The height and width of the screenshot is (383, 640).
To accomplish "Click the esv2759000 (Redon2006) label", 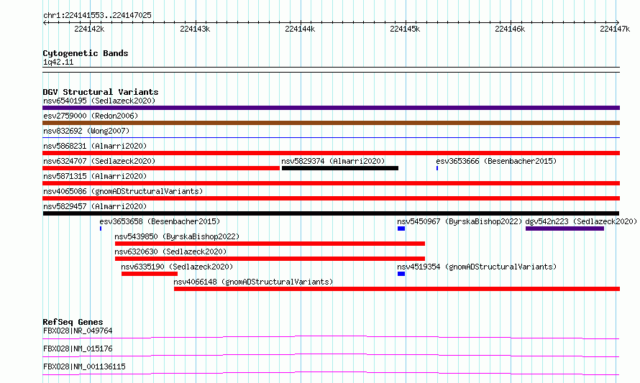I will (91, 116).
